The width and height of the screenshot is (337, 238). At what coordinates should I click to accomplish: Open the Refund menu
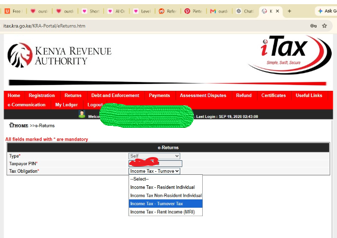pos(243,96)
